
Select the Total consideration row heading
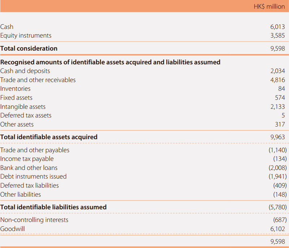point(29,48)
